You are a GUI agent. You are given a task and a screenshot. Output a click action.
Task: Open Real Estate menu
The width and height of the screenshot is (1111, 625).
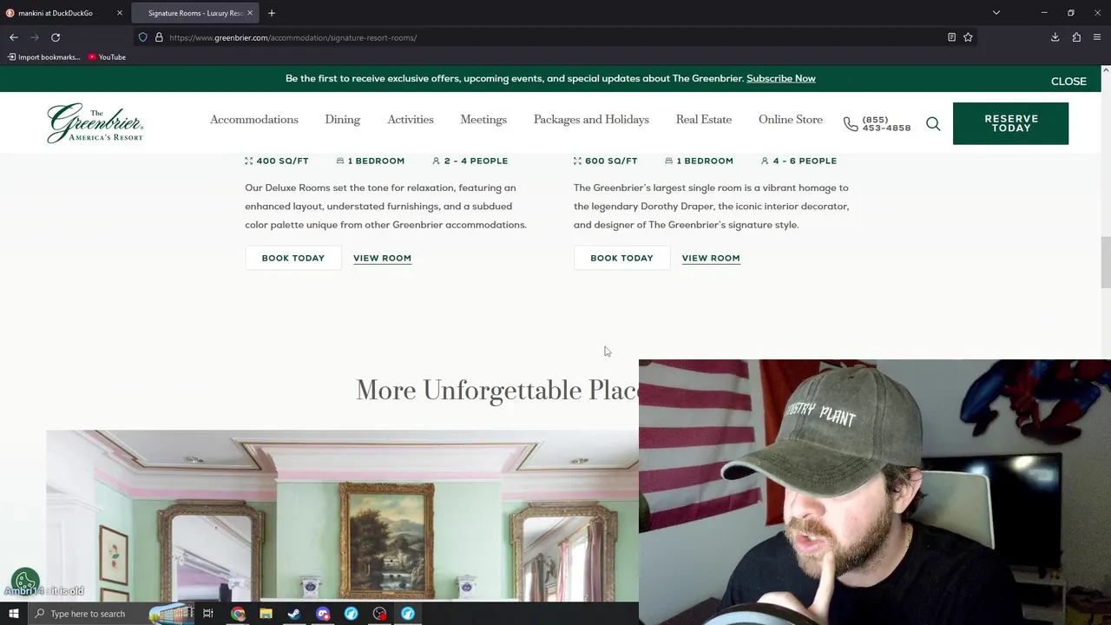[704, 120]
